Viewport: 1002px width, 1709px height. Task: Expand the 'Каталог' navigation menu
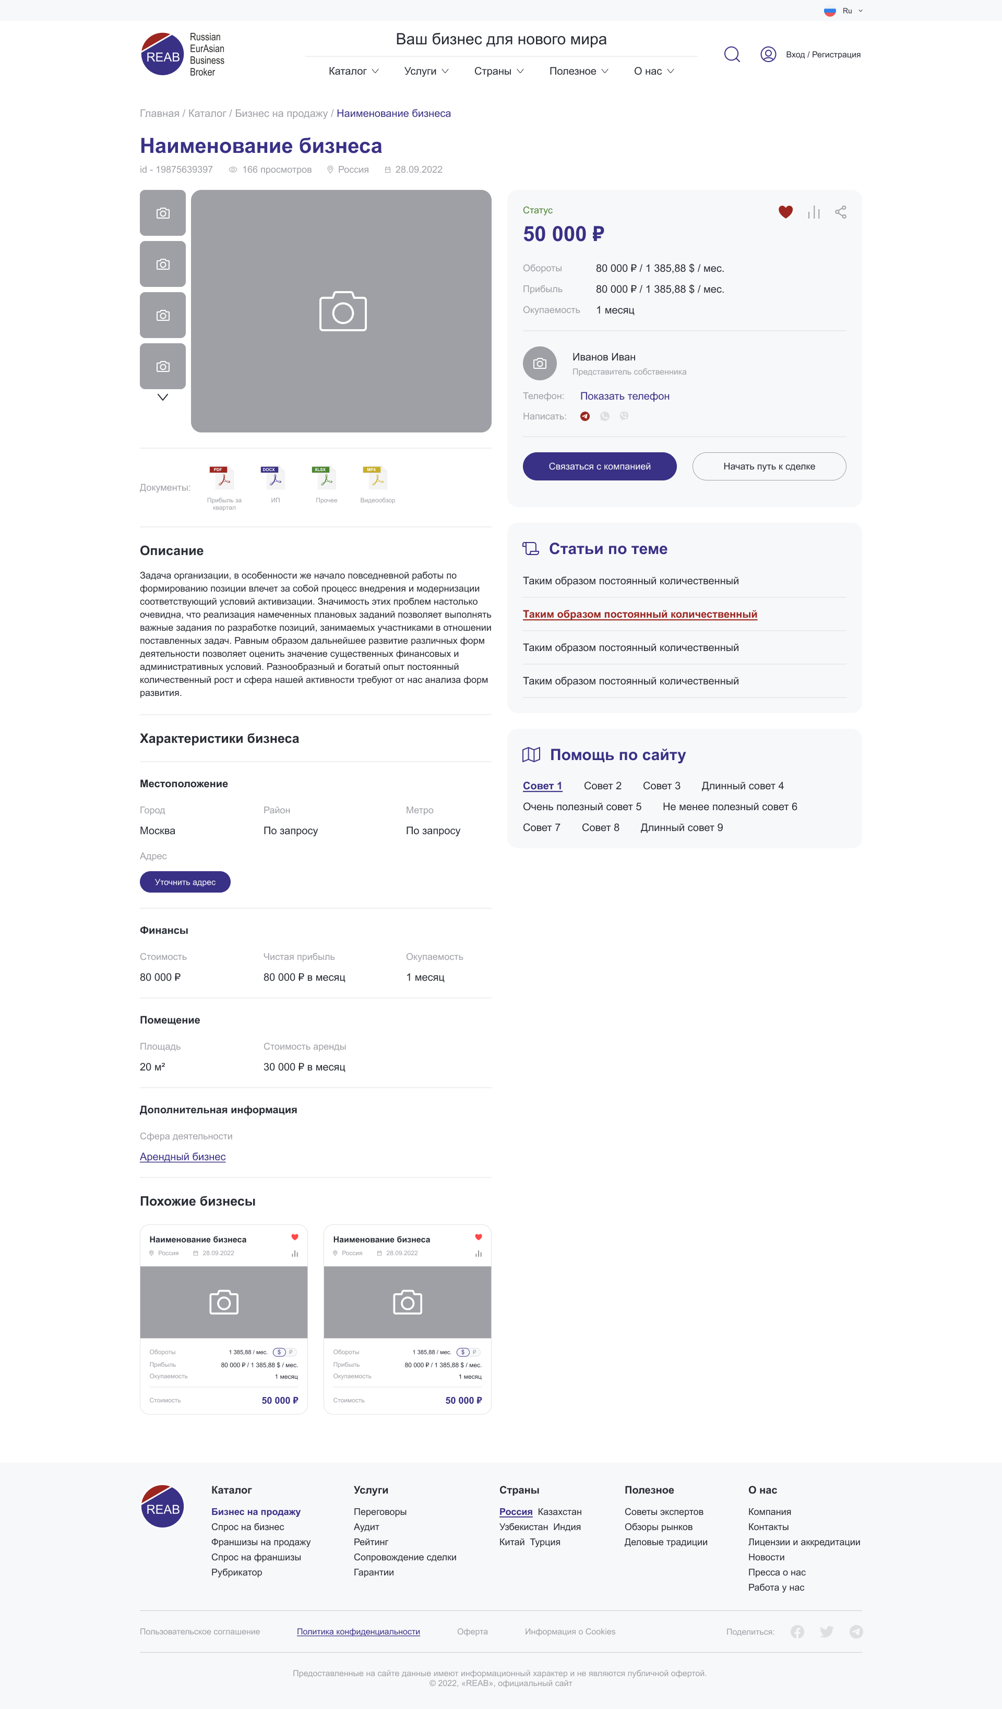353,71
